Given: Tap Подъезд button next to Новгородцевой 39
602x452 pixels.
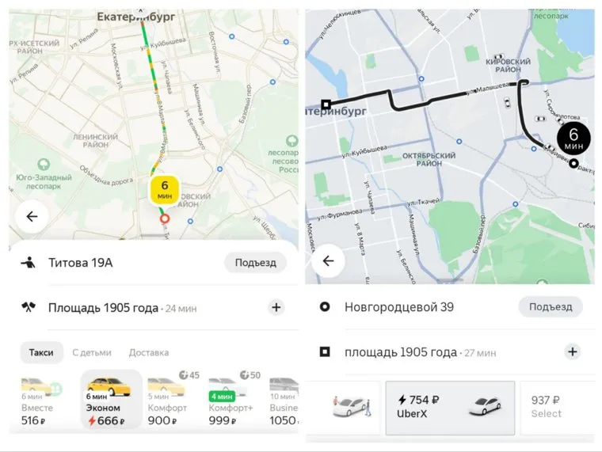Looking at the screenshot, I should click(x=551, y=306).
